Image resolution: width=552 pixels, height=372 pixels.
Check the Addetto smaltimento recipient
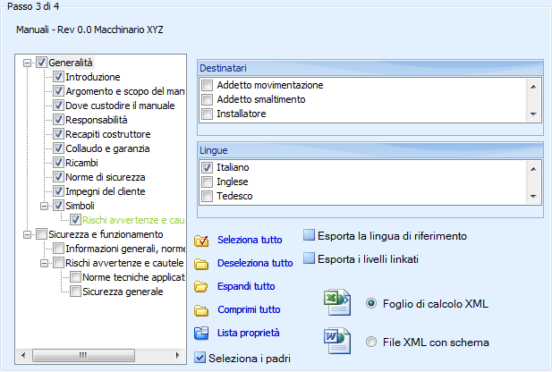coord(207,99)
